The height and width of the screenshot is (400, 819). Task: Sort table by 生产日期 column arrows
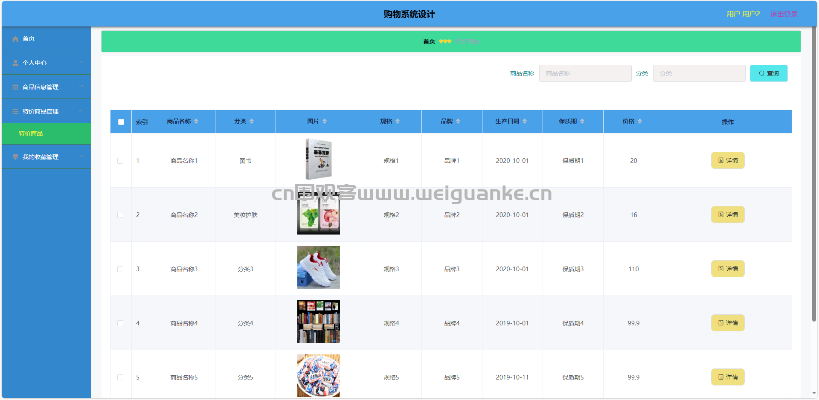click(x=525, y=122)
